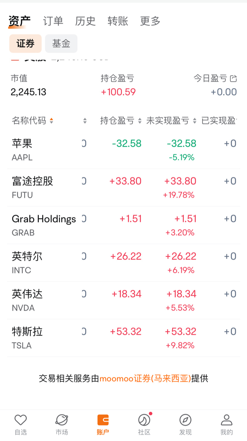Screen dimensions: 247x441
Task: Switch to the 历史 tab
Action: tap(86, 21)
